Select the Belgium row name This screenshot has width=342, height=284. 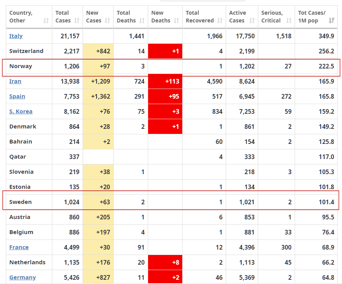pyautogui.click(x=21, y=232)
